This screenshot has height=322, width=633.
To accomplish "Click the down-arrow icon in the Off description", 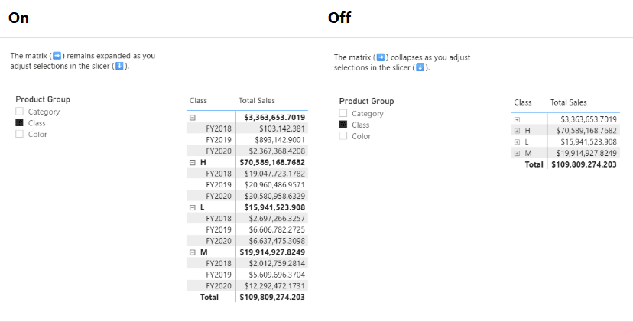I will click(420, 68).
